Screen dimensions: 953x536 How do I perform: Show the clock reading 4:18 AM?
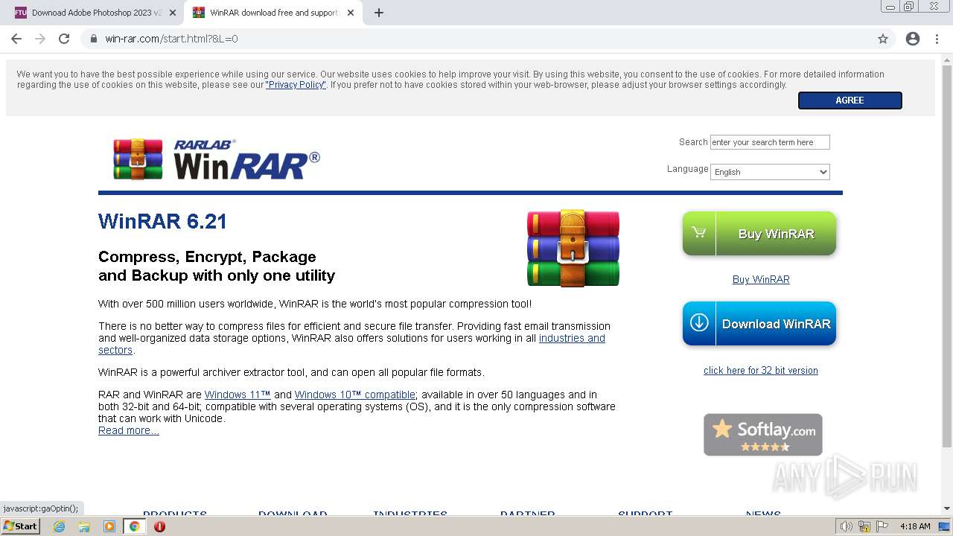coord(915,526)
